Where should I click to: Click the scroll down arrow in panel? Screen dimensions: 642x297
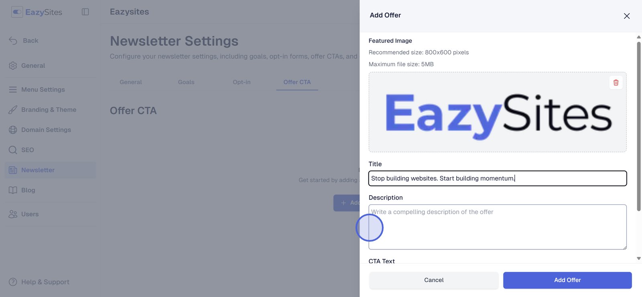click(x=639, y=259)
